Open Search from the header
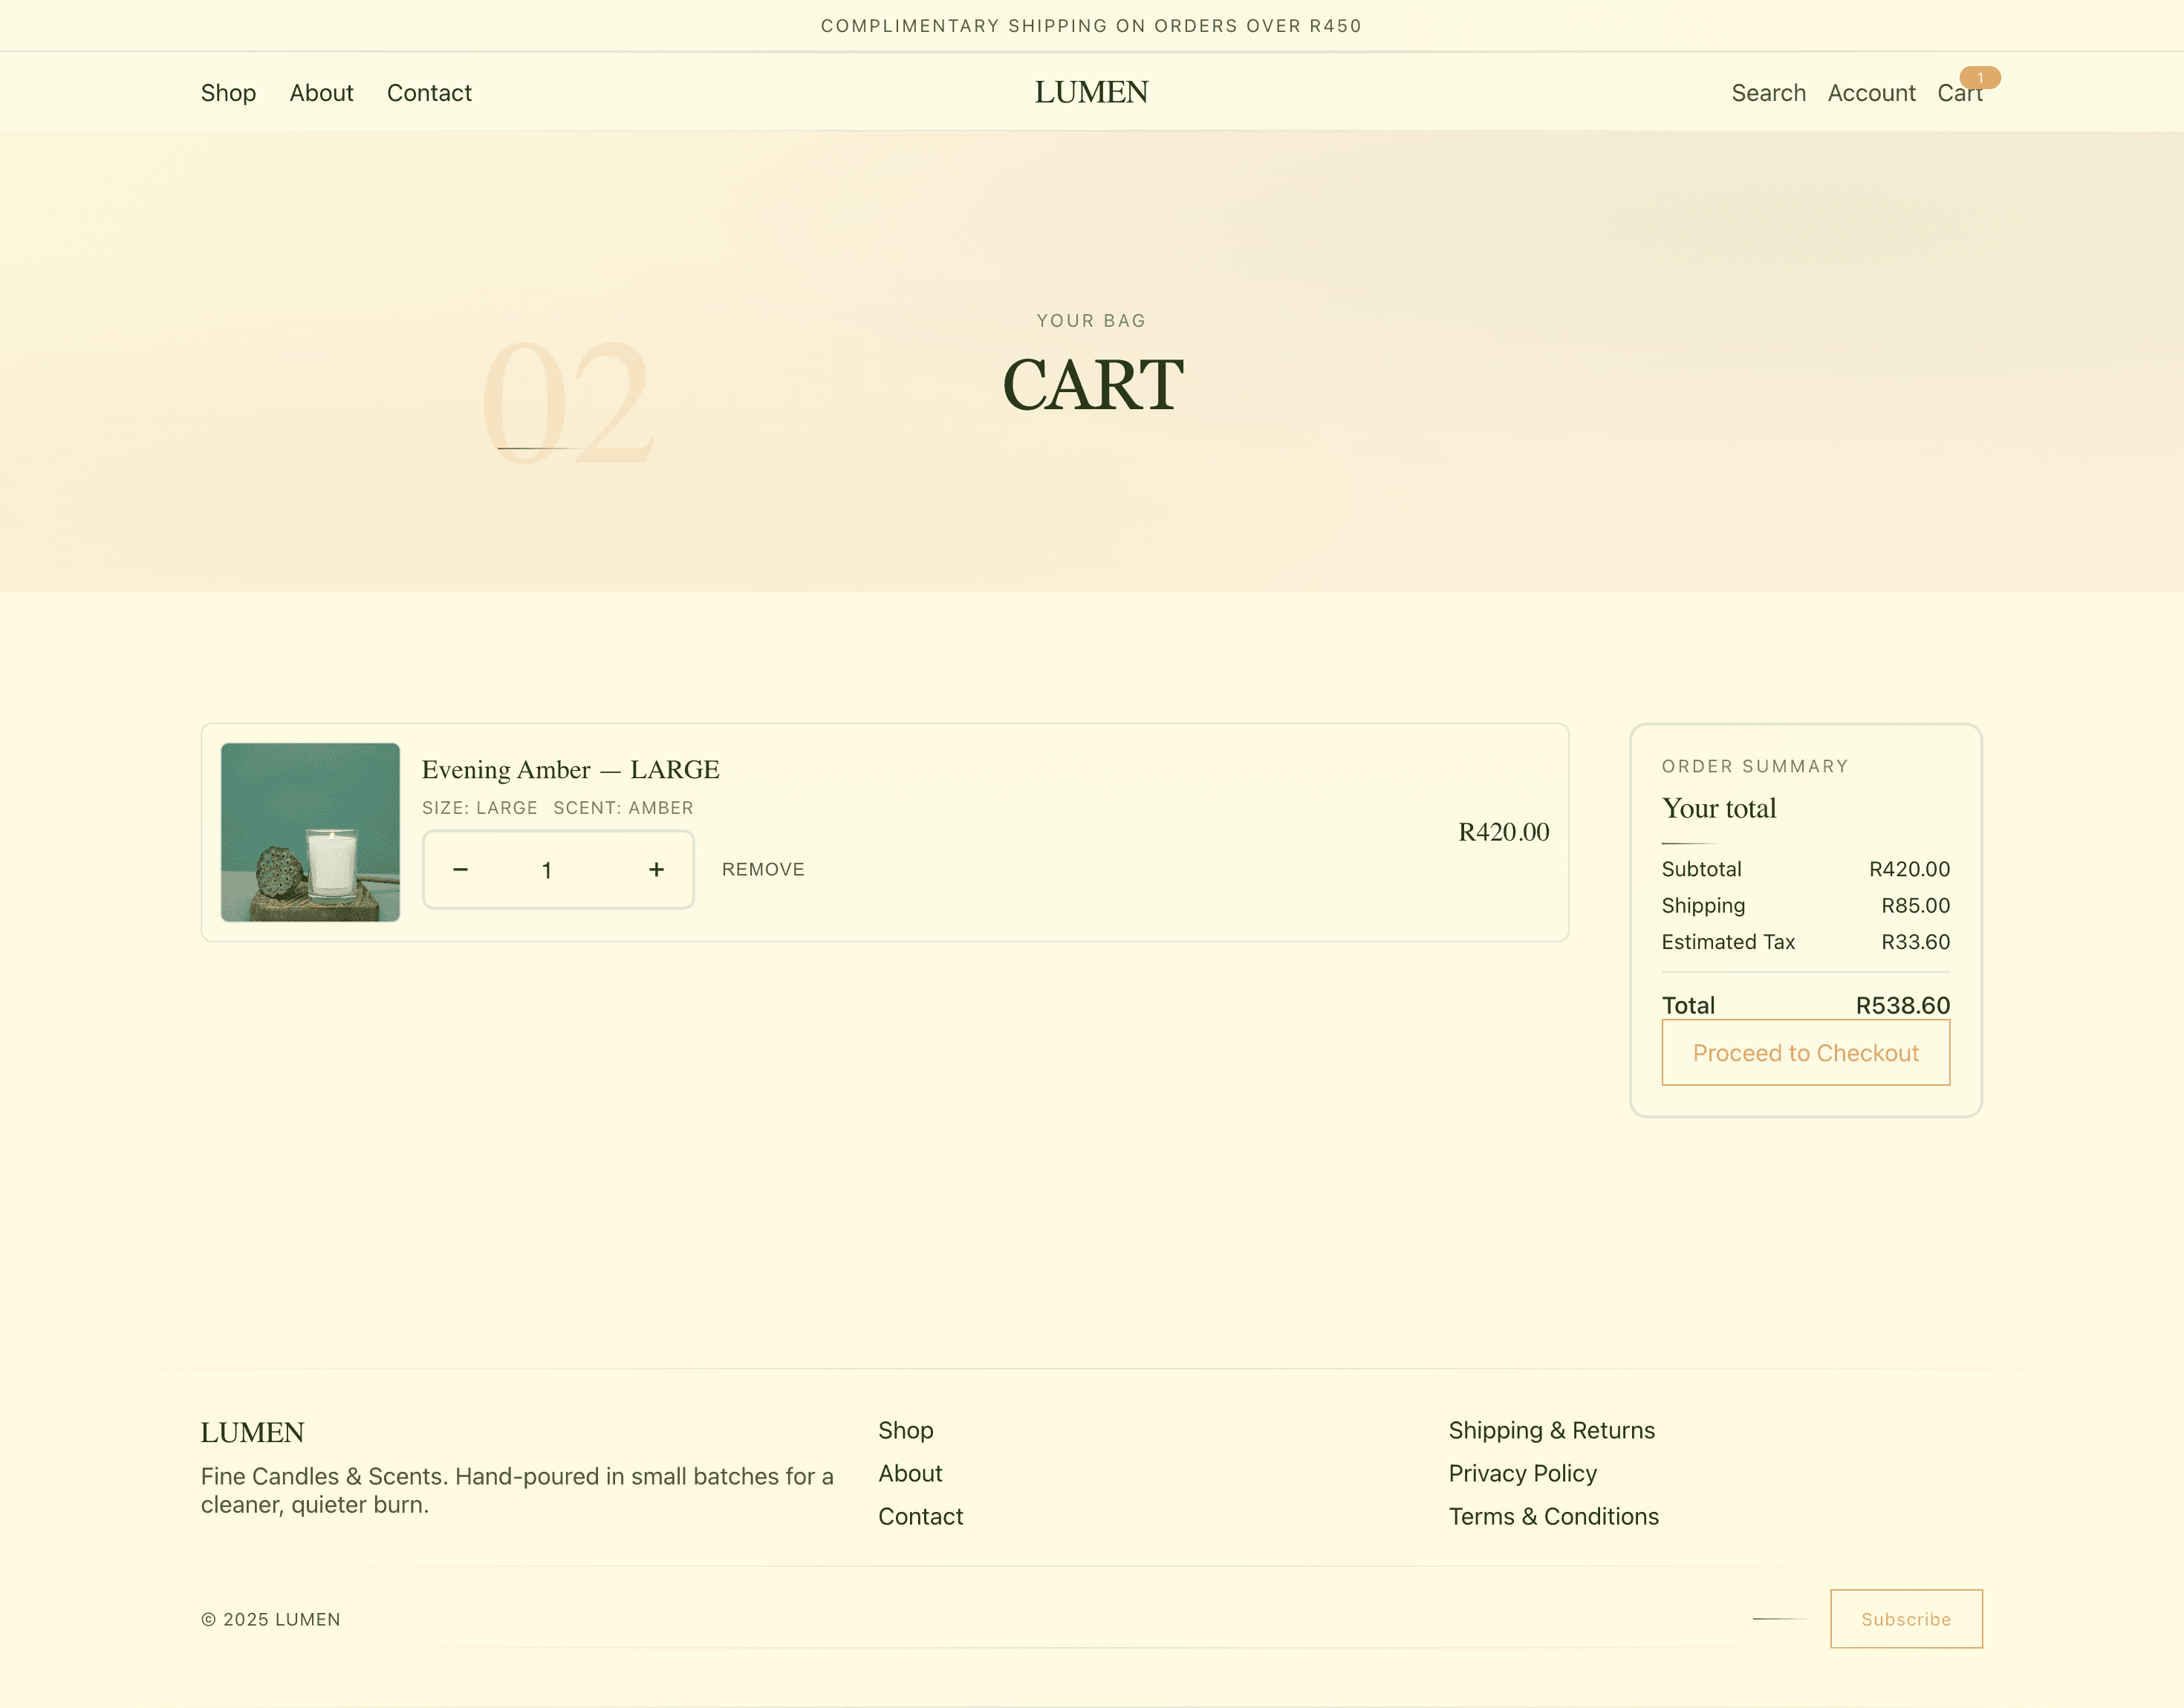Viewport: 2184px width, 1708px height. click(1769, 92)
